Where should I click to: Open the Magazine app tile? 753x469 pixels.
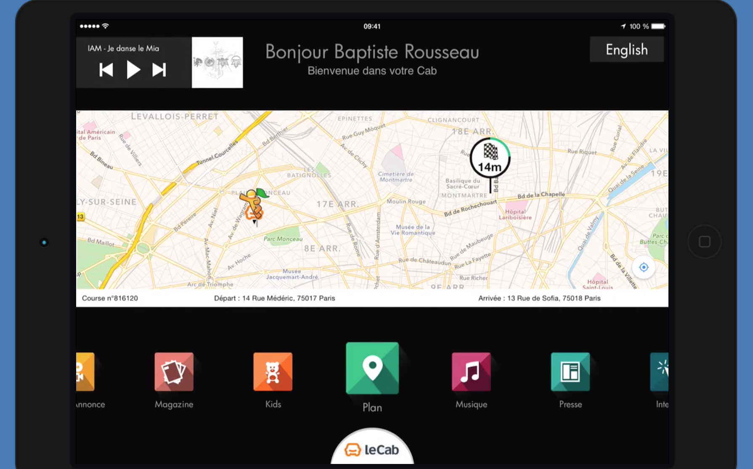pos(174,372)
